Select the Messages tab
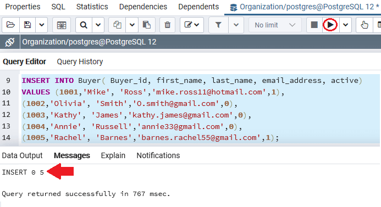 tap(72, 155)
